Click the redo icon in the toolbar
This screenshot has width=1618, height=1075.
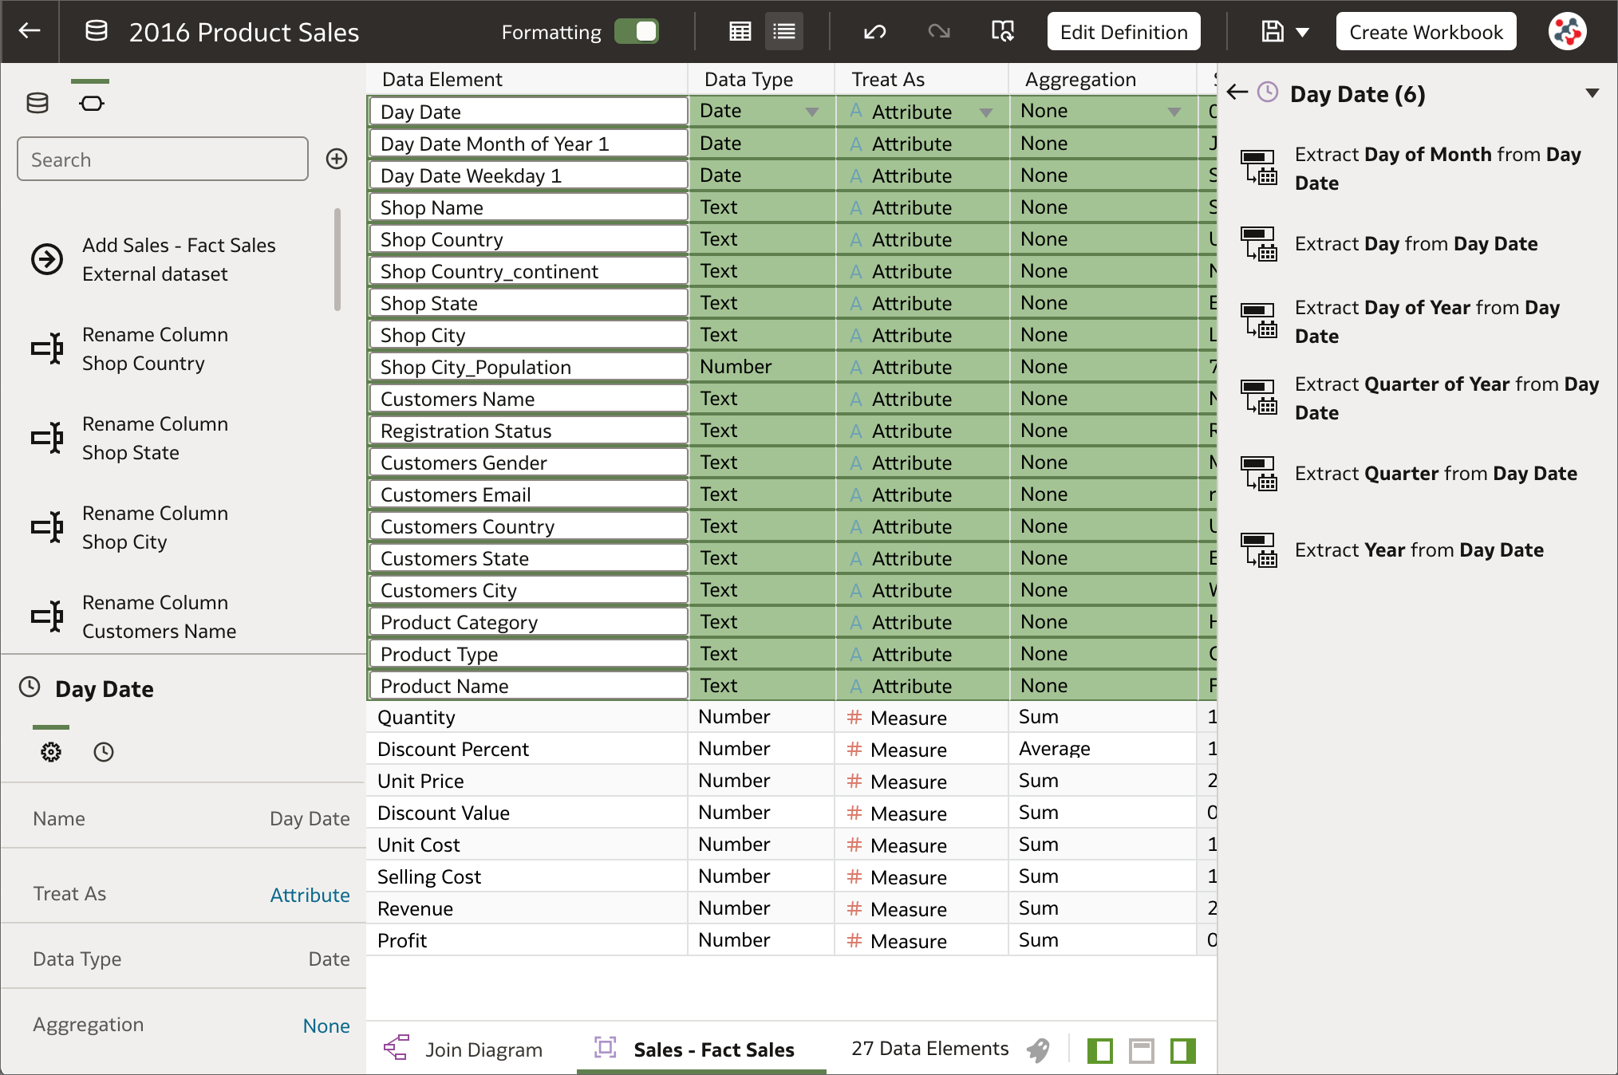(938, 32)
